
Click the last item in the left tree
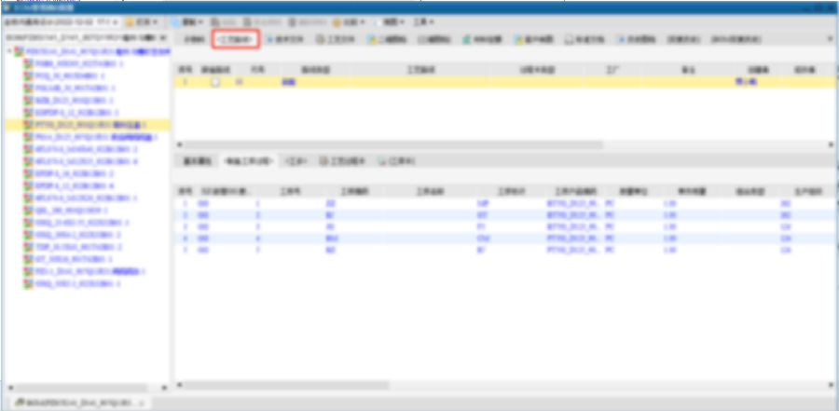coord(72,283)
